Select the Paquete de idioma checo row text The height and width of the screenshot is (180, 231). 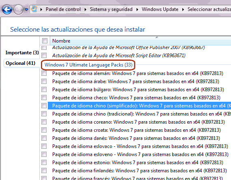(136, 98)
